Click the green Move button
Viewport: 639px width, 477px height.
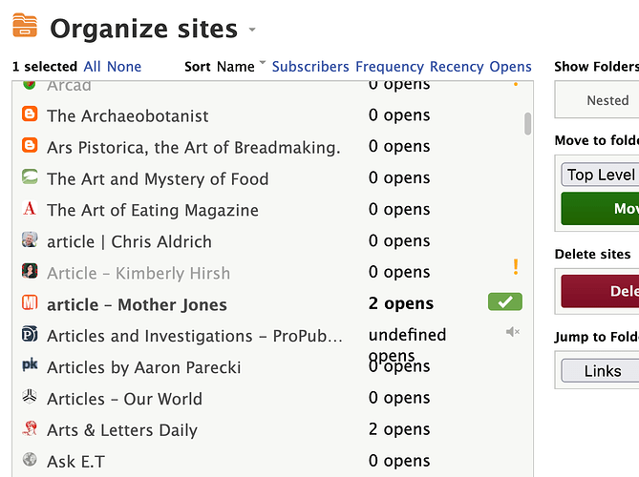600,208
